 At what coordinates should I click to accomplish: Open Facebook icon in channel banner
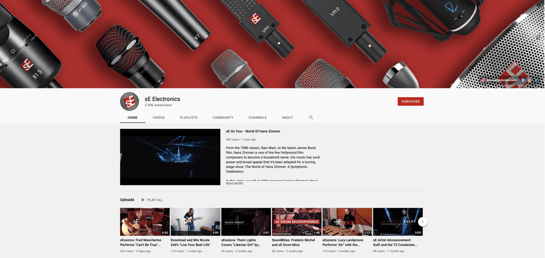pos(523,80)
